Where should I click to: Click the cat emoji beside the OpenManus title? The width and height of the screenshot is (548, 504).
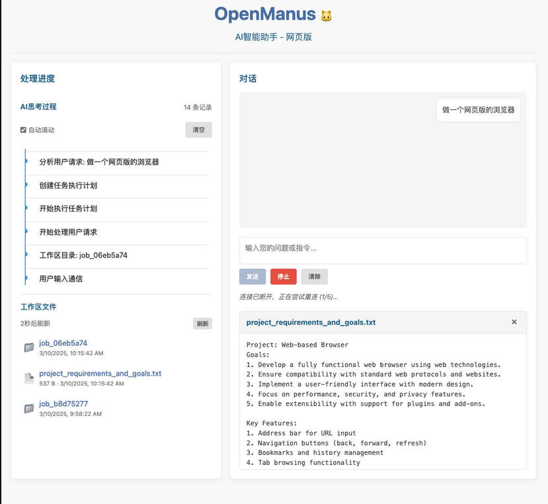pyautogui.click(x=326, y=16)
